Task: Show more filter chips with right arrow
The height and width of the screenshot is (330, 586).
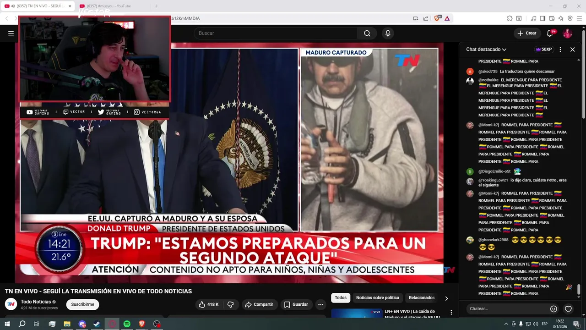Action: click(446, 298)
